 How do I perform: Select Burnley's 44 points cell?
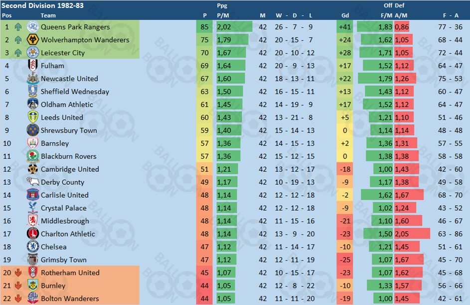coord(204,286)
